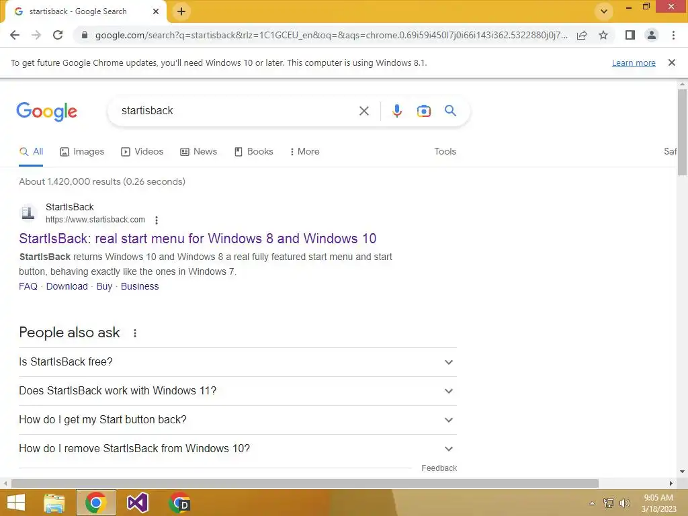Viewport: 688px width, 516px height.
Task: Close the startisback Google Search tab
Action: point(156,11)
